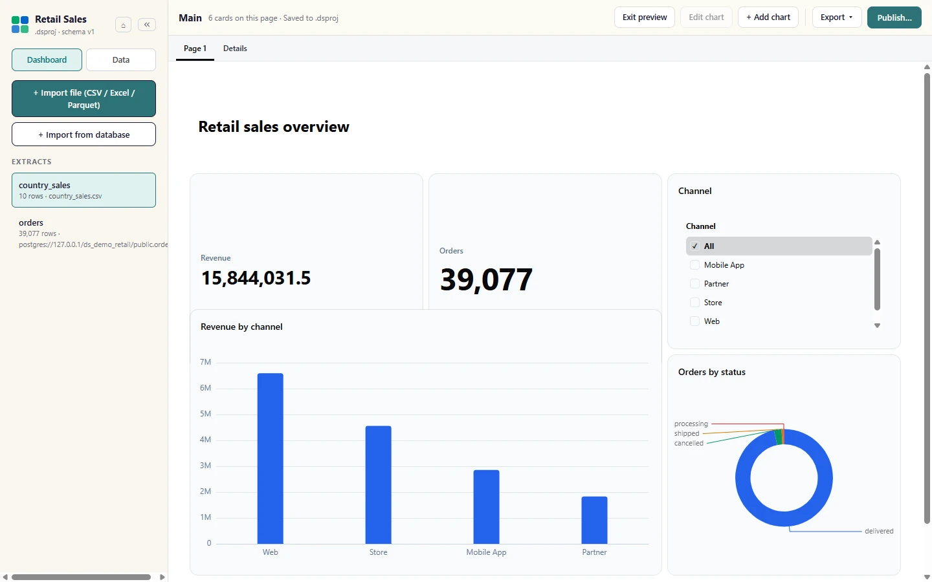932x582 pixels.
Task: Check the Web channel checkbox
Action: 694,321
